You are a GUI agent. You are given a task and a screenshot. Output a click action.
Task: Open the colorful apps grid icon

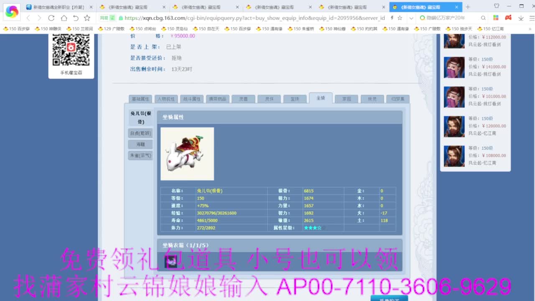(496, 18)
